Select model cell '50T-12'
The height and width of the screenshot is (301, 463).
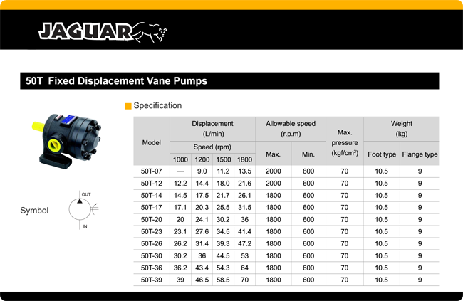click(152, 184)
